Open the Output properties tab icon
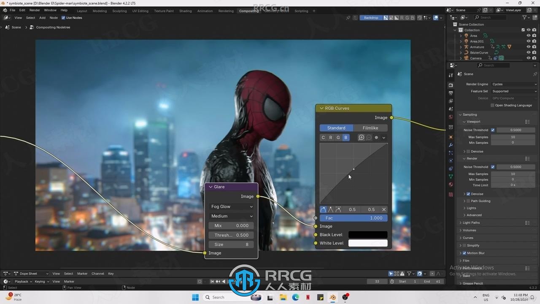This screenshot has width=540, height=304. pos(451,93)
